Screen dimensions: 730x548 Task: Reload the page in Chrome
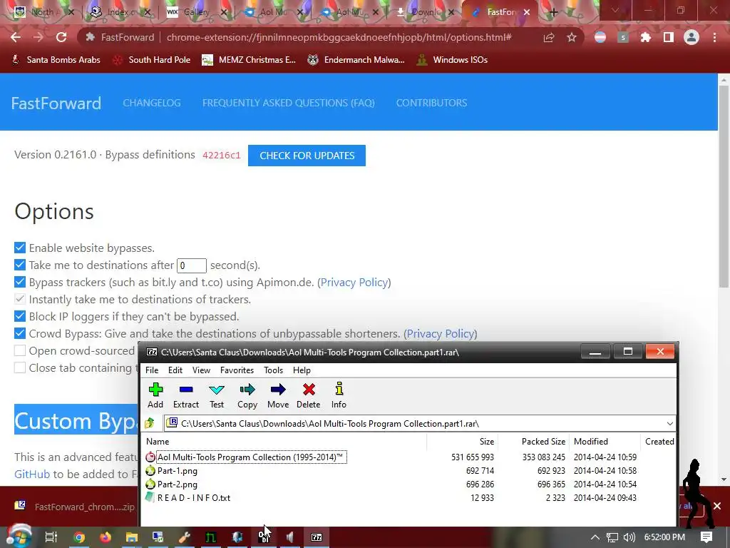click(x=61, y=37)
